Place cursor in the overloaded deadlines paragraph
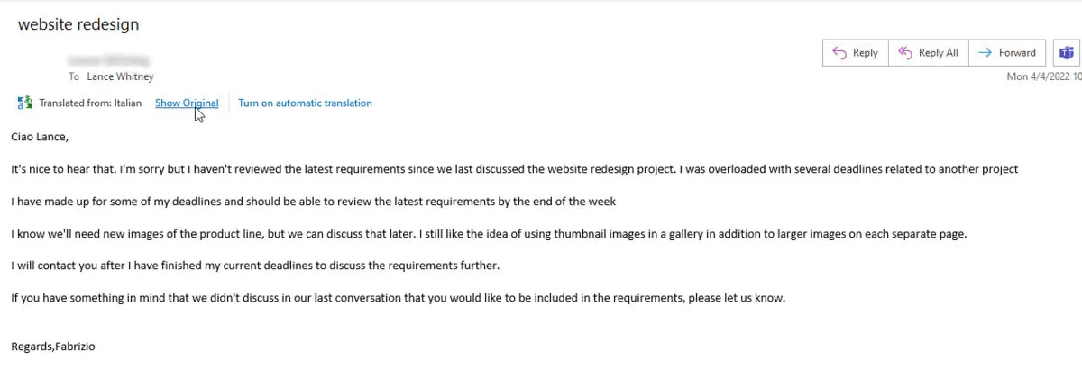 (514, 169)
